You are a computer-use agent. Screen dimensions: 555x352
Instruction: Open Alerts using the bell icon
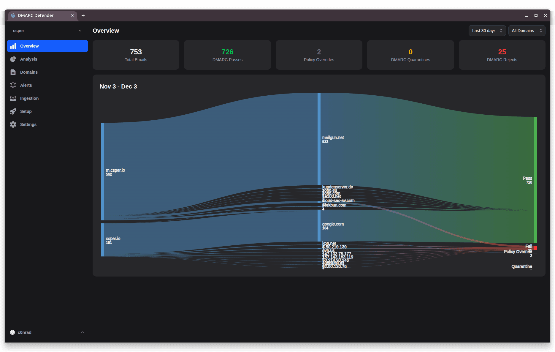13,85
